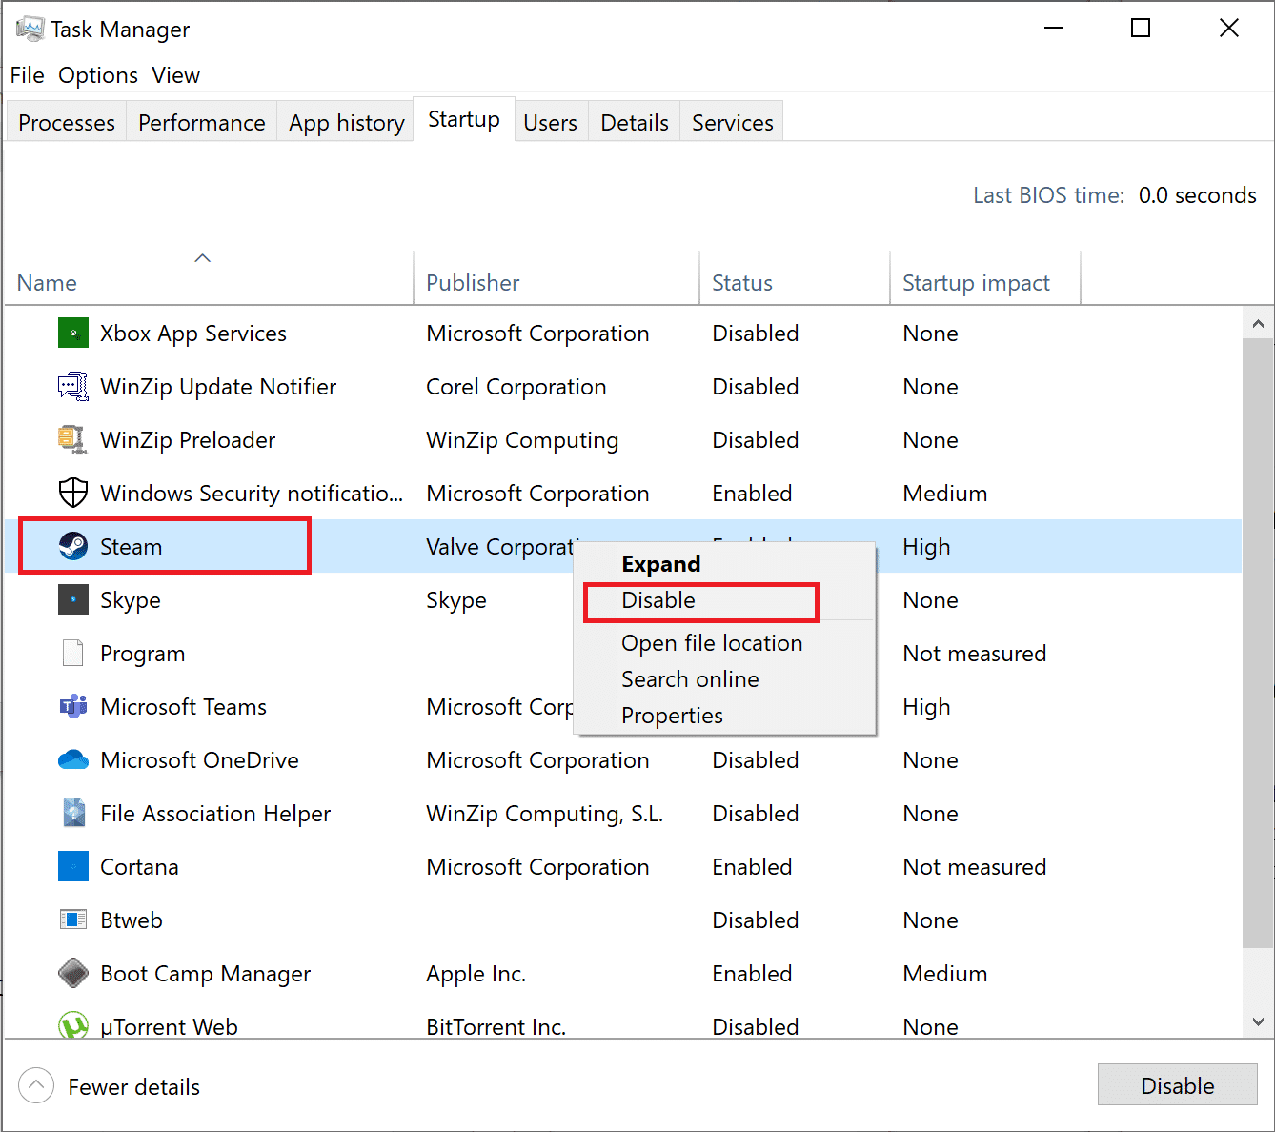
Task: Click the Windows Security notification shield icon
Action: point(73,493)
